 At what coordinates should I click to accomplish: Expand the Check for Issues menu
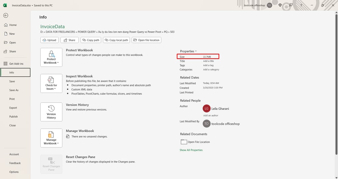(51, 83)
